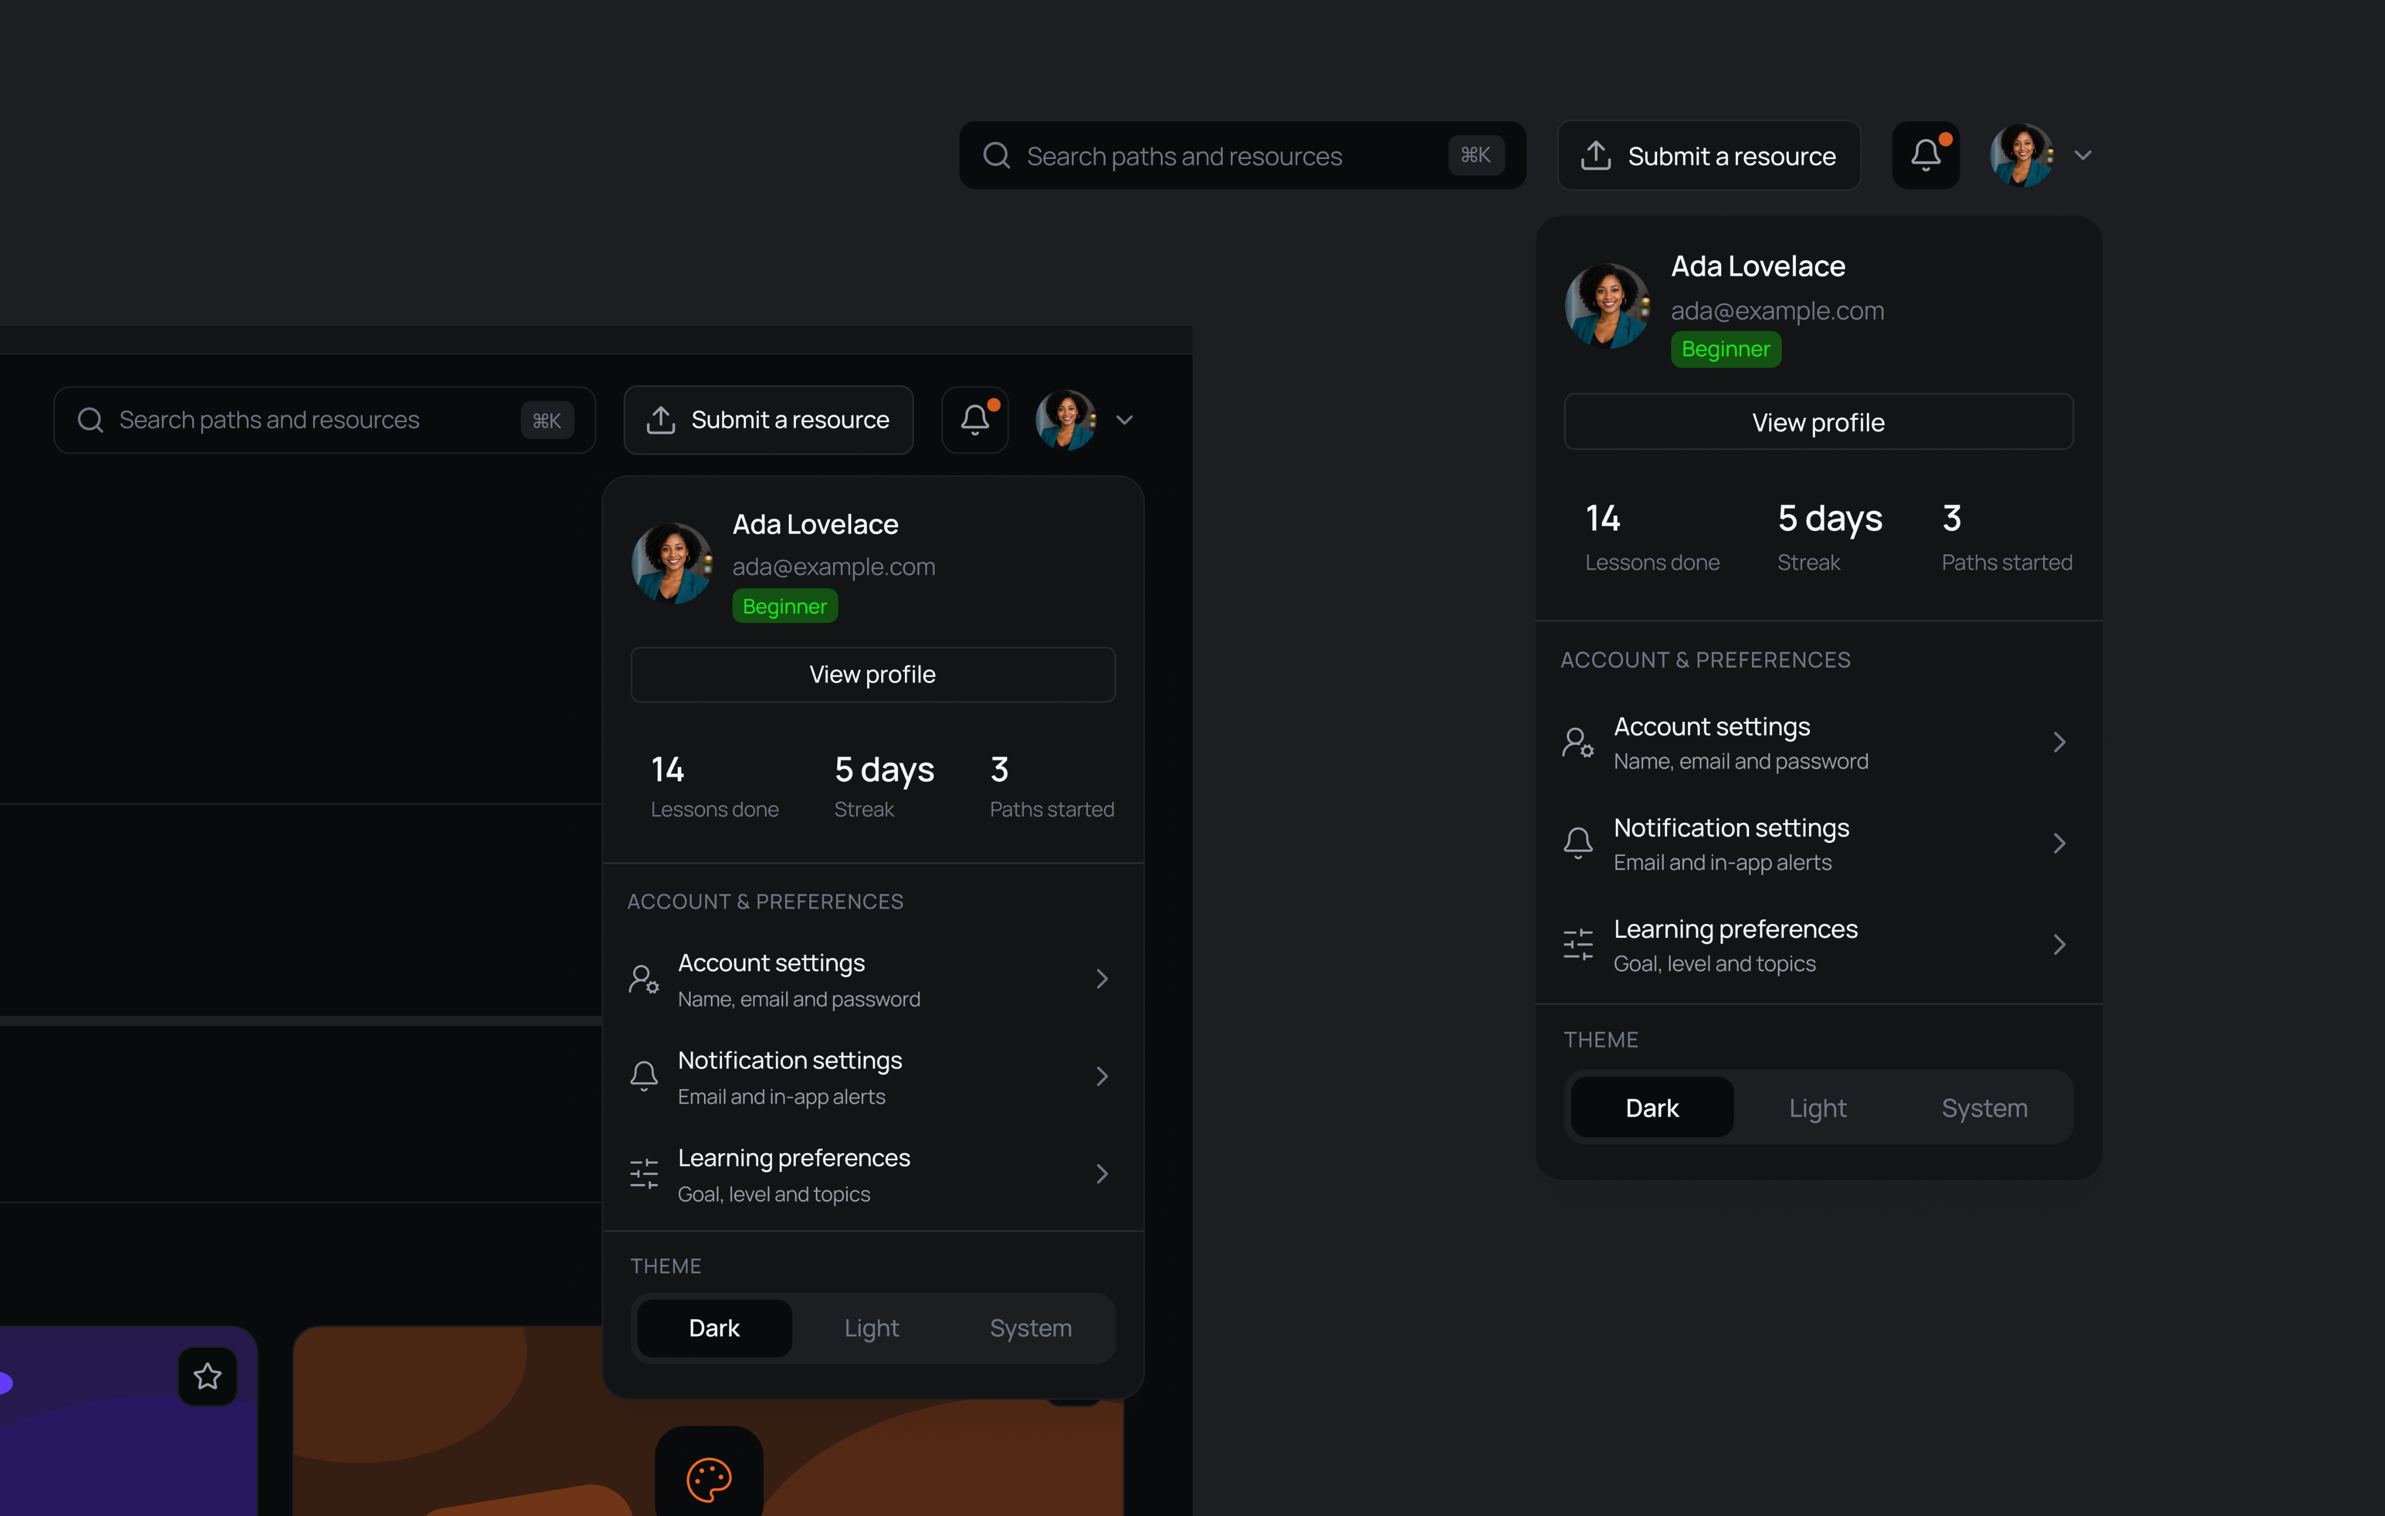2385x1516 pixels.
Task: Open Account settings chevron in right panel
Action: pos(2059,742)
